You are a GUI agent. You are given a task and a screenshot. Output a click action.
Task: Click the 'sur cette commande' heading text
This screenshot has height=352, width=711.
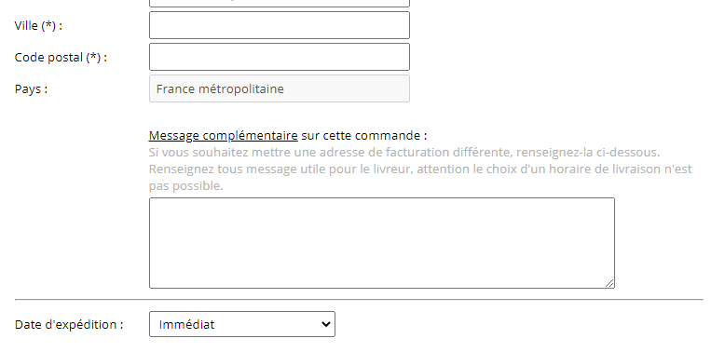pyautogui.click(x=363, y=135)
